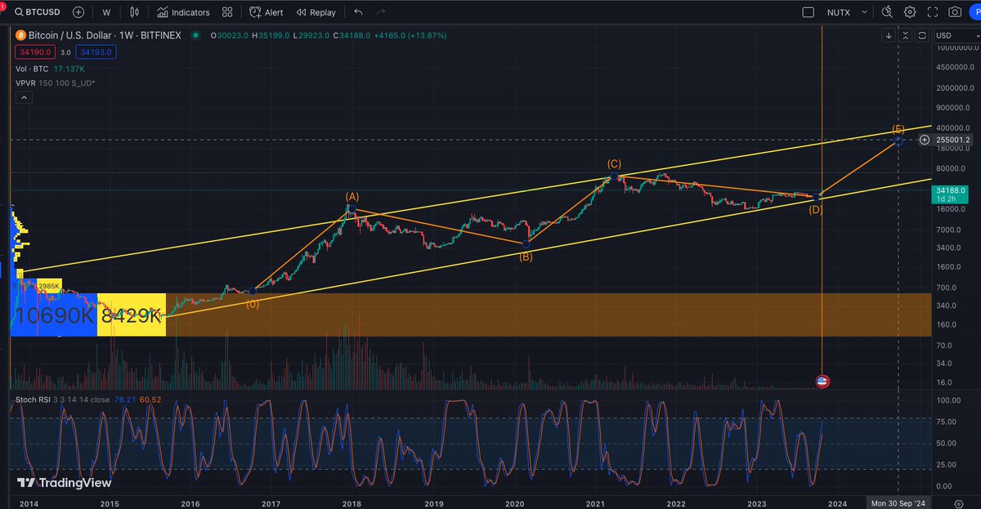The width and height of the screenshot is (981, 509).
Task: Click the red notification badge
Action: click(3, 6)
